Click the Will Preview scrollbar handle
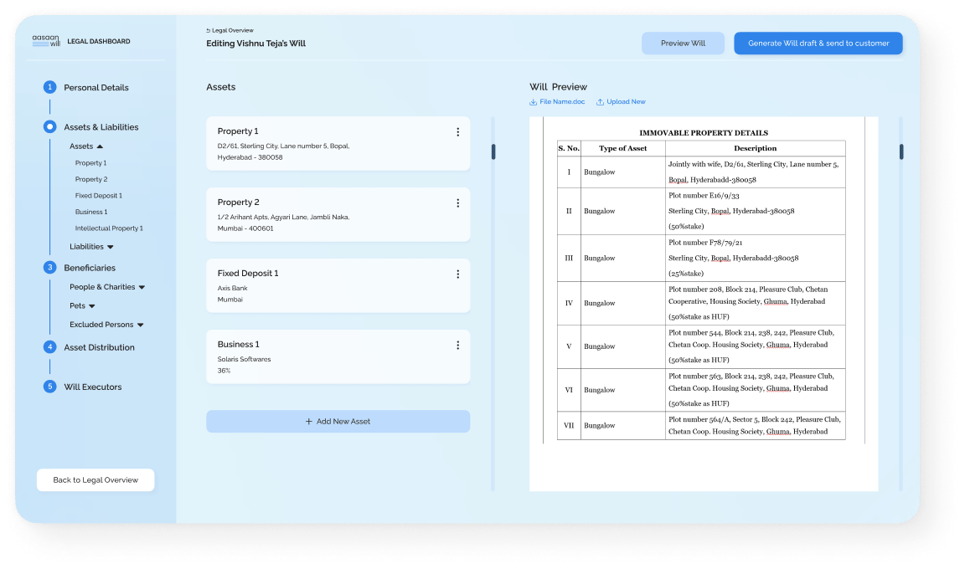The image size is (965, 569). [901, 151]
